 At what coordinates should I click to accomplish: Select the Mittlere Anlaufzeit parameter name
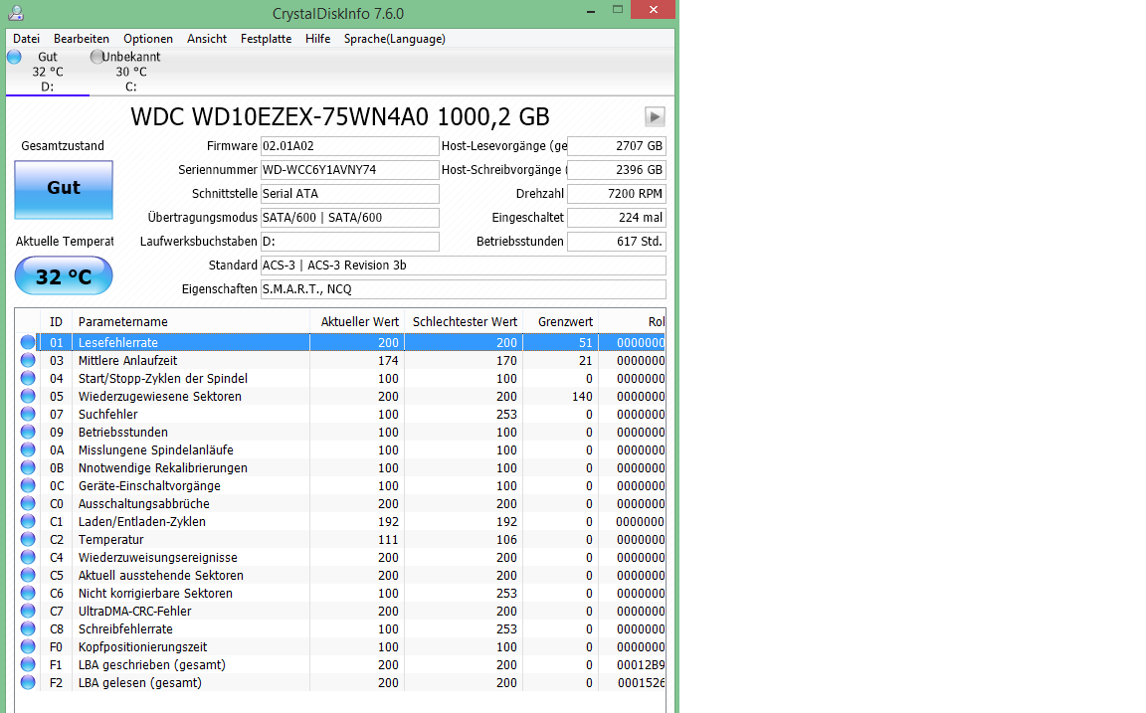coord(128,360)
